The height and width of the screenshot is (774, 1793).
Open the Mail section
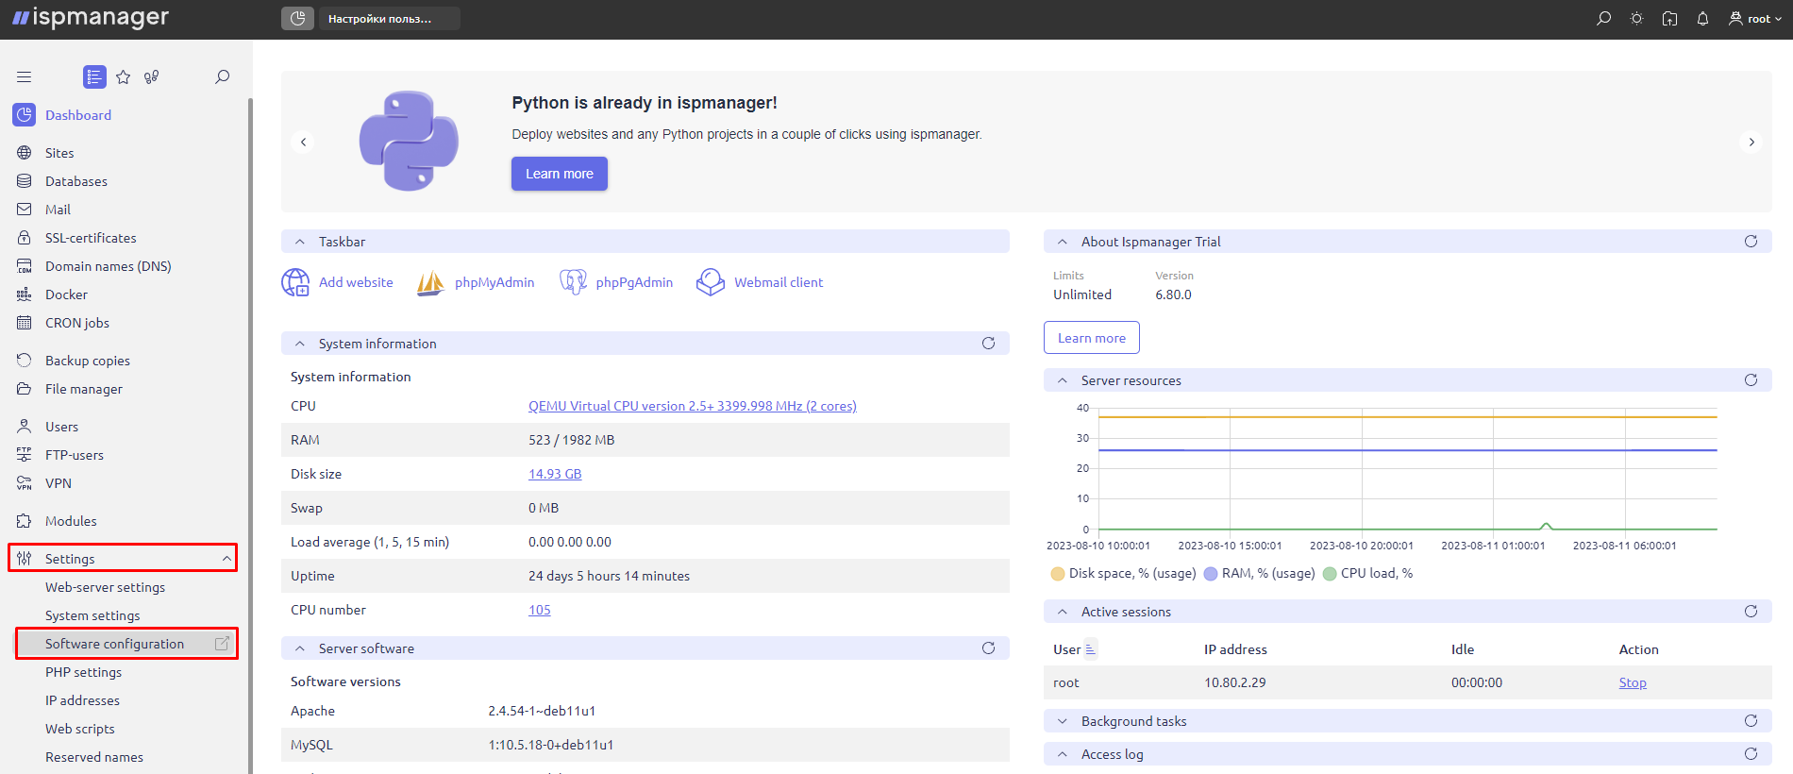58,210
